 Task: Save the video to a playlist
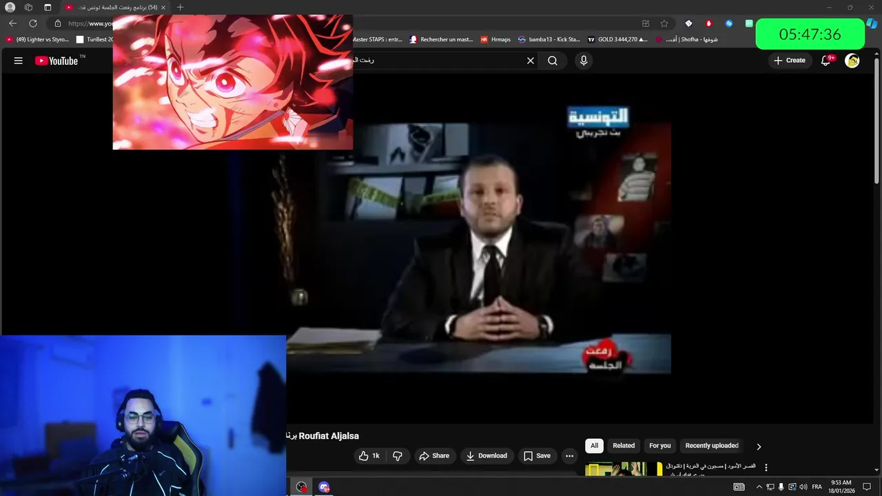click(x=537, y=456)
